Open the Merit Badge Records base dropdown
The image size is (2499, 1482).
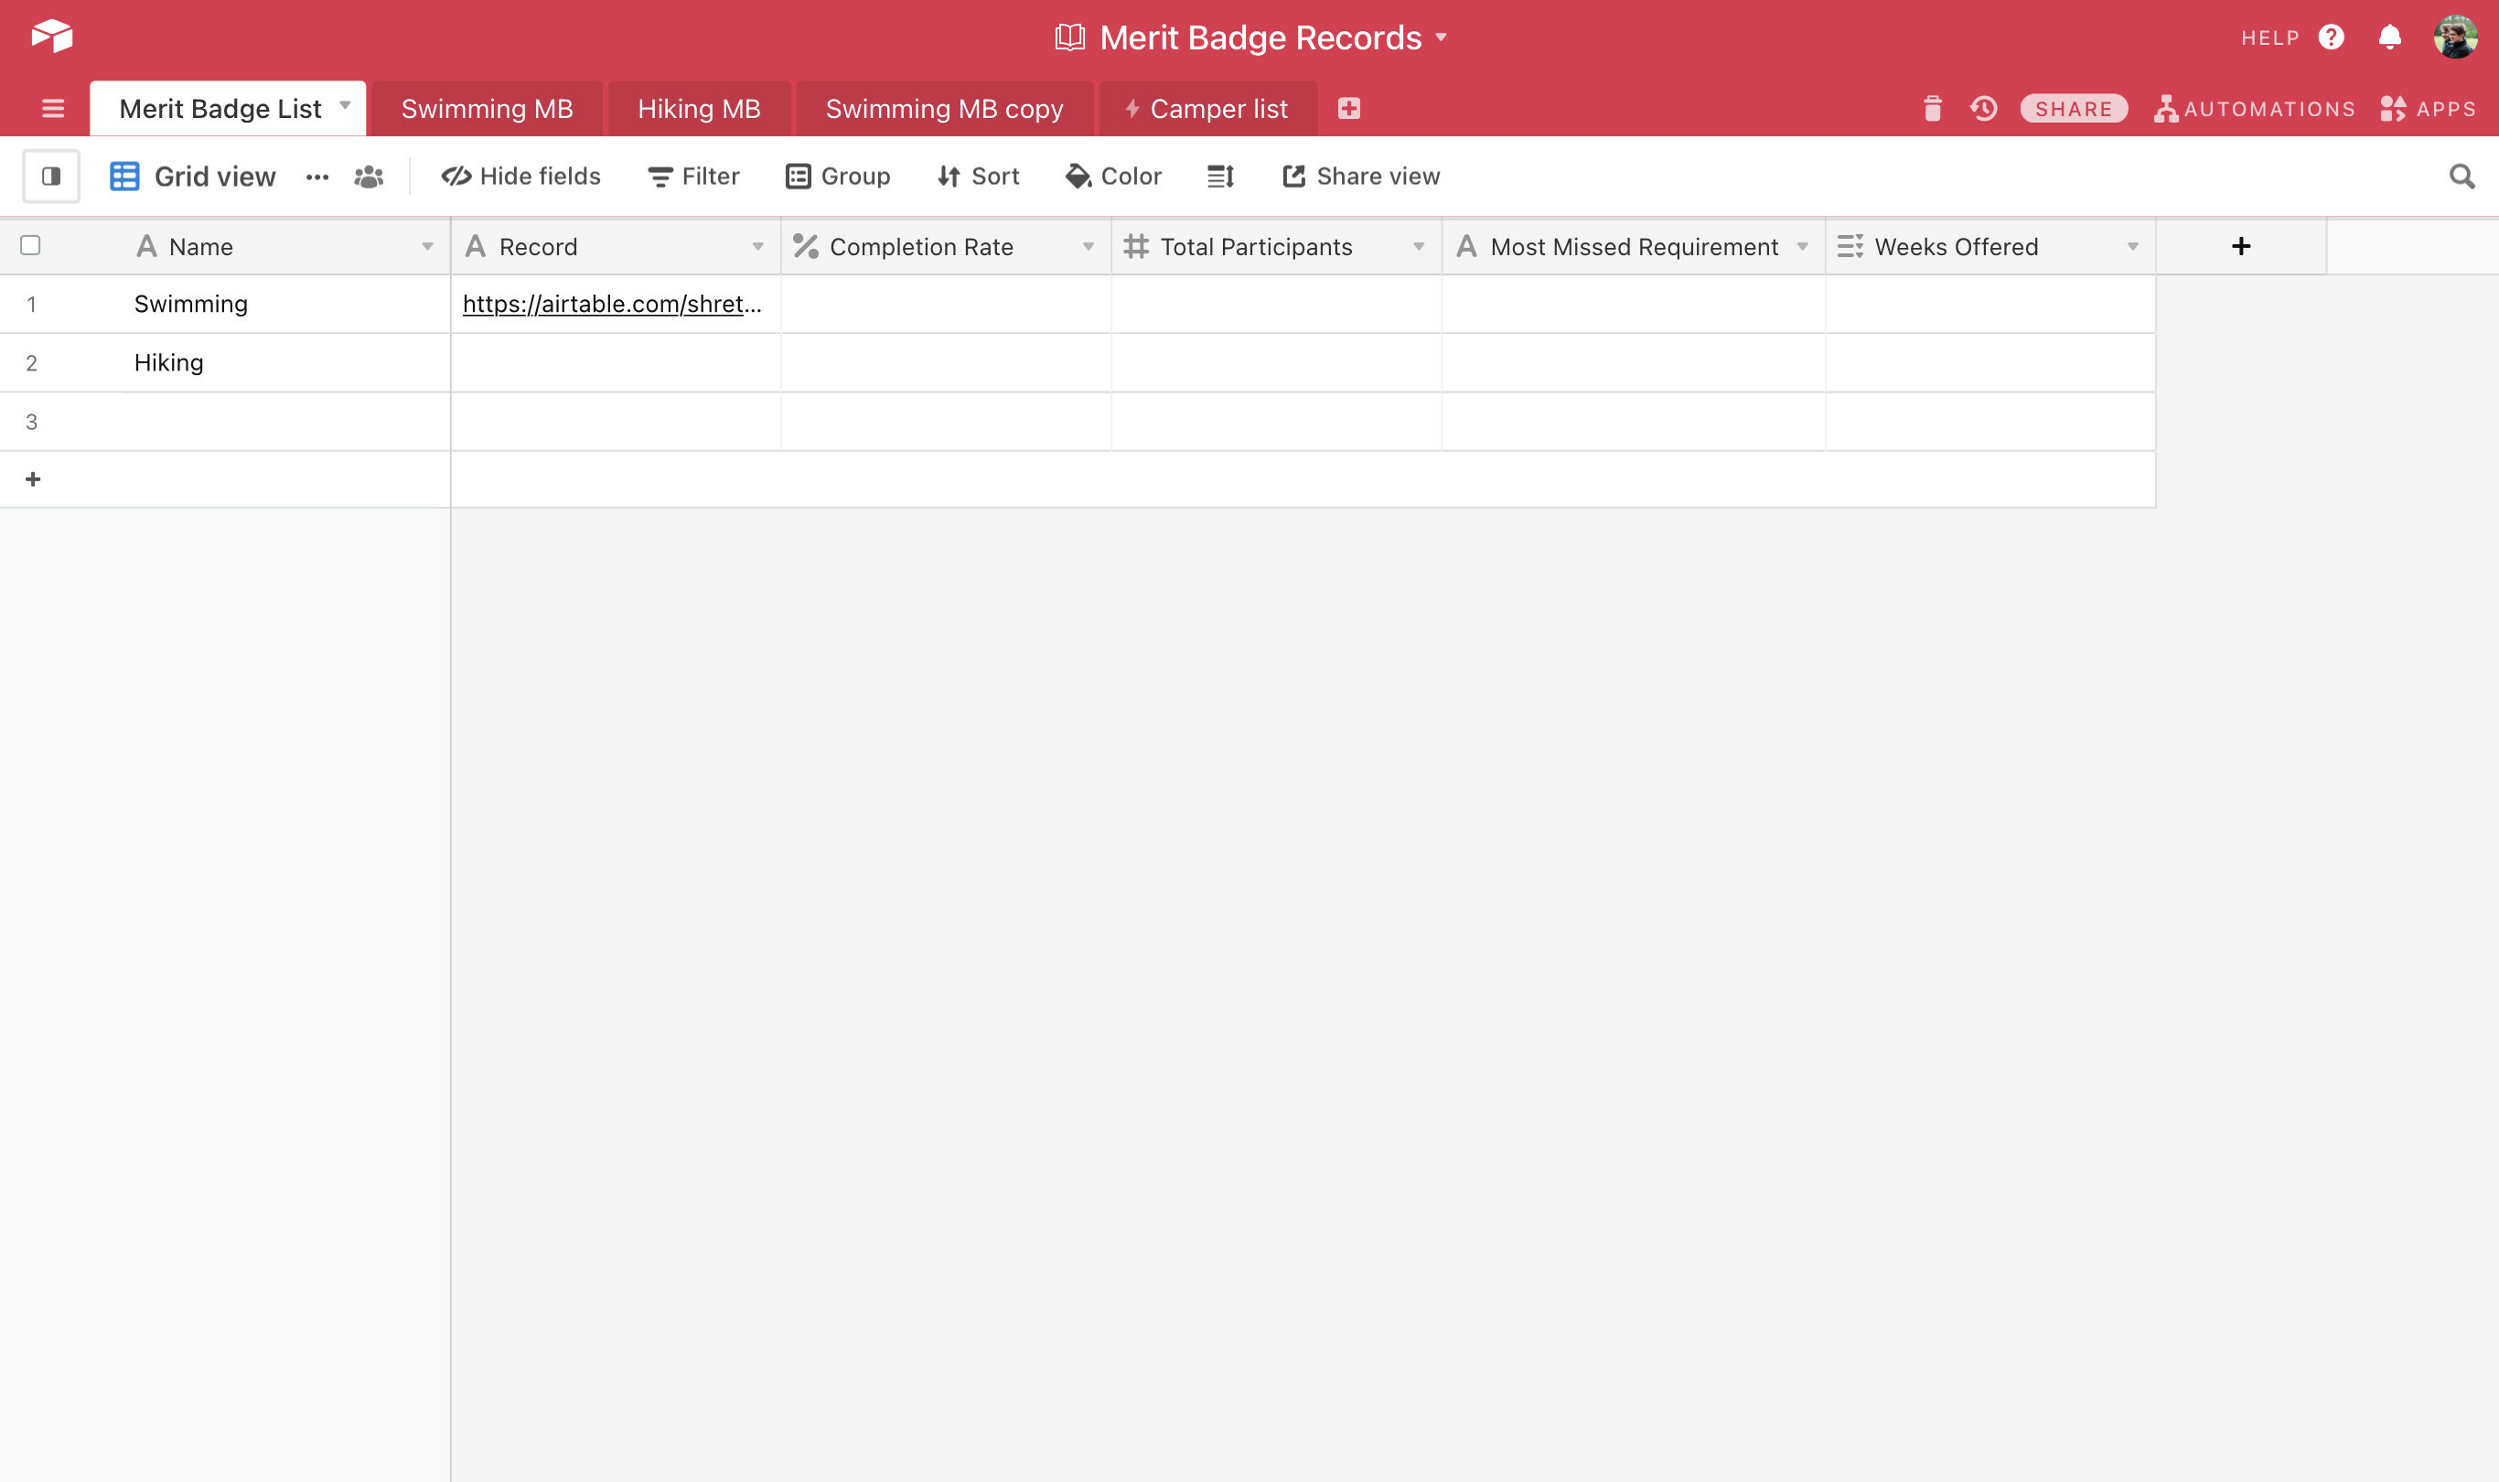pyautogui.click(x=1441, y=38)
